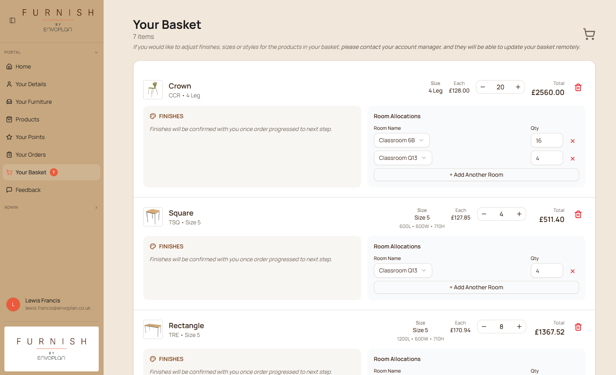Viewport: 616px width, 375px height.
Task: Delete the Crown item with trash icon
Action: point(578,87)
